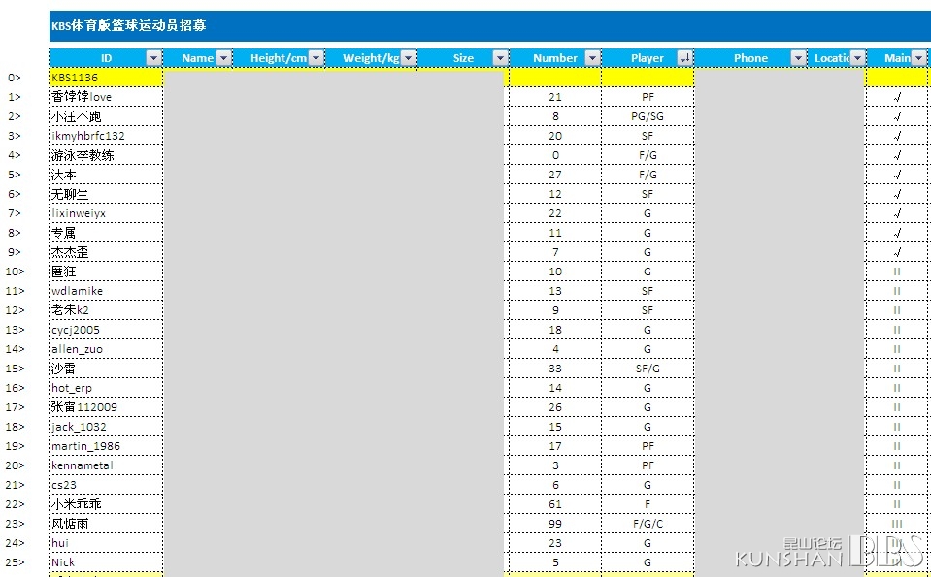
Task: Open the Weight/kg filter dropdown
Action: coord(408,58)
